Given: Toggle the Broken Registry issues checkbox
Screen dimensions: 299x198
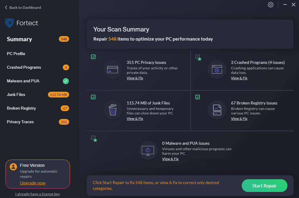Looking at the screenshot, I should pos(198,97).
